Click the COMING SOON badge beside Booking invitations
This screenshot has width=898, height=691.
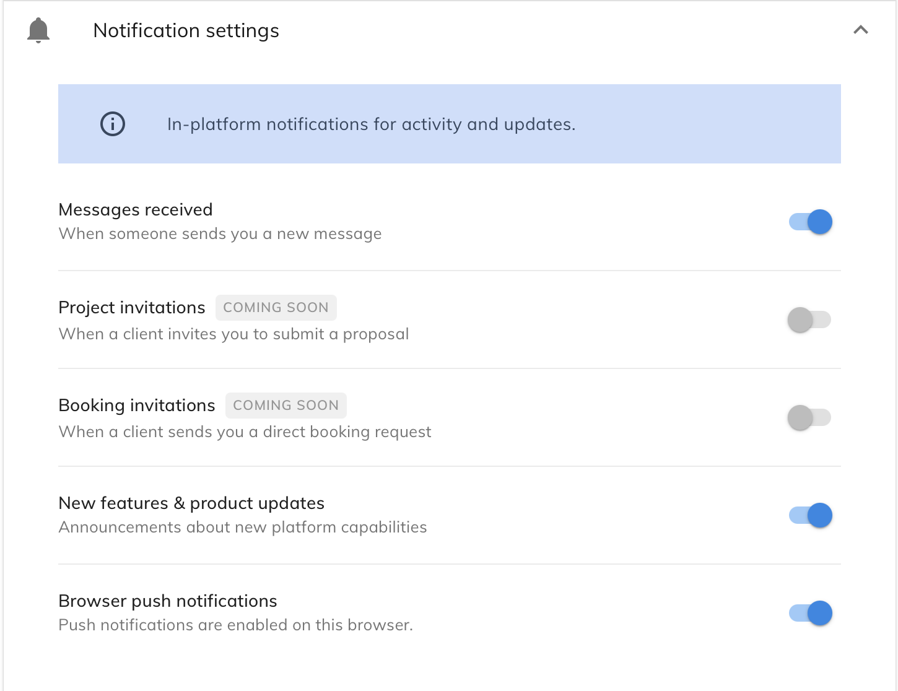pyautogui.click(x=286, y=406)
